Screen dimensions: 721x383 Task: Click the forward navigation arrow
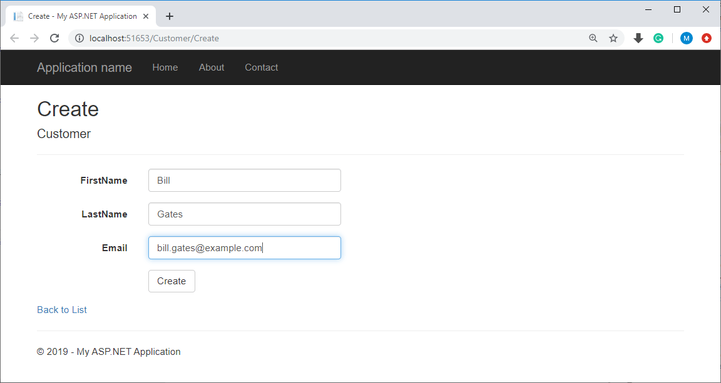34,38
